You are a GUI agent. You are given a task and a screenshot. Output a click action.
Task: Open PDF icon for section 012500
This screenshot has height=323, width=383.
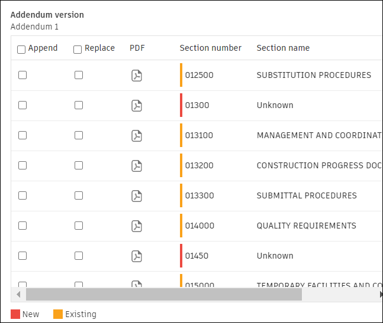point(137,76)
